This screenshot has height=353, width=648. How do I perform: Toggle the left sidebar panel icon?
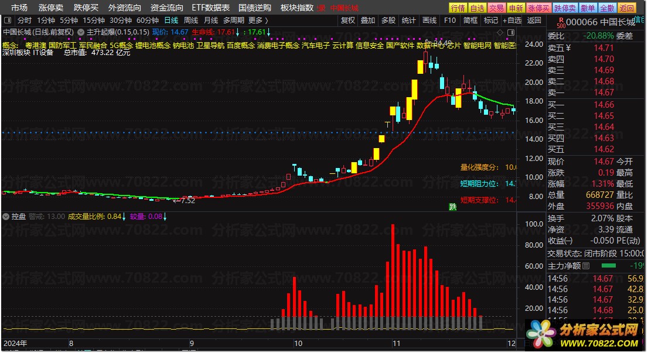click(x=8, y=20)
